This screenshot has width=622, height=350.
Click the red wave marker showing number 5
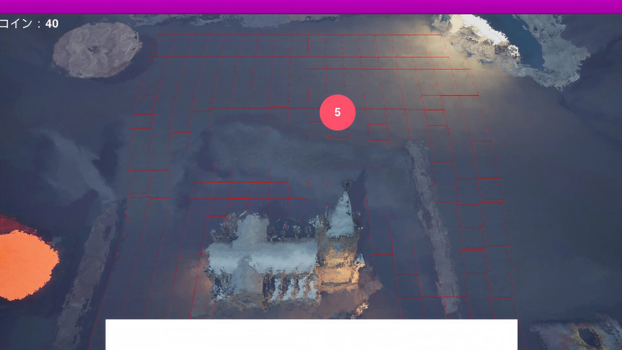click(338, 112)
